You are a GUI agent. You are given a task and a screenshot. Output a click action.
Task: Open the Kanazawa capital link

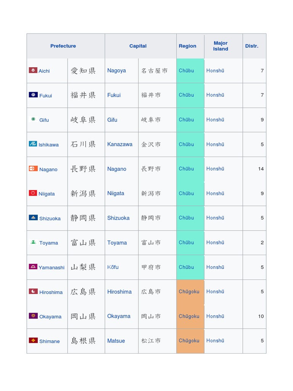(119, 144)
